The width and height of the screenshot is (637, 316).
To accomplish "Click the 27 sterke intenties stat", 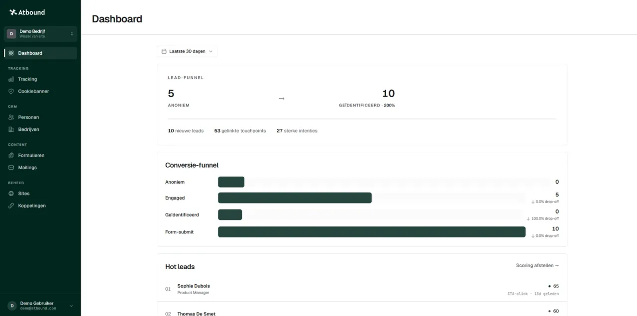I will coord(297,131).
